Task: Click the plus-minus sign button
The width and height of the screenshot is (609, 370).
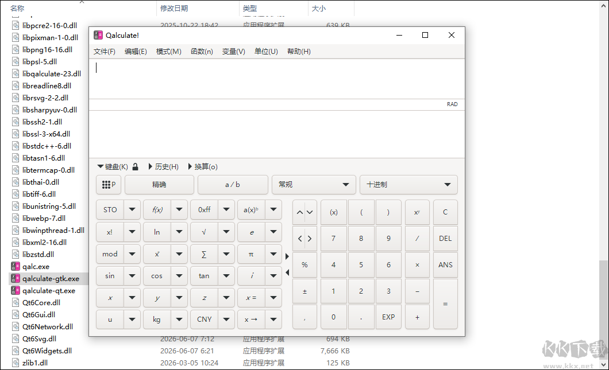Action: [304, 291]
